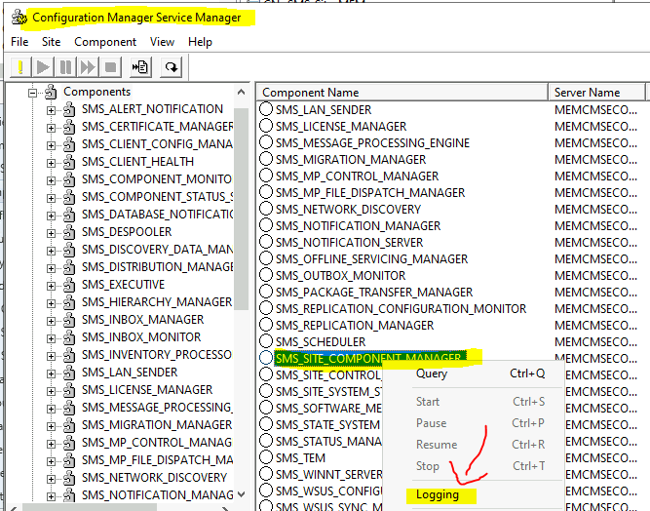Click the icon beside SMS_INBOX_MANAGER in the tree
Screen dimensions: 650x511
[69, 320]
